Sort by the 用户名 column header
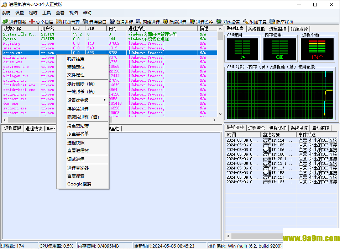Screen dimensions: 340x249 point(55,28)
